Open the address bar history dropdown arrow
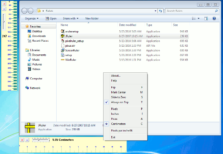 click(x=156, y=11)
